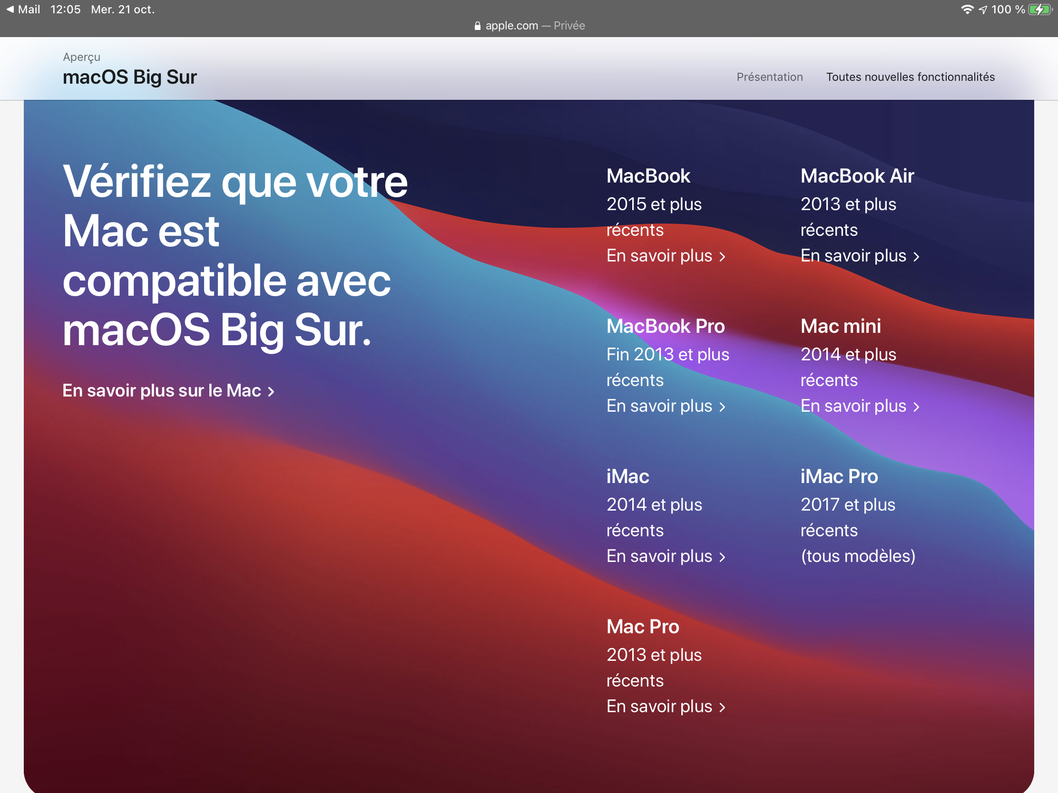Click the macOS Big Sur page title
The image size is (1058, 793).
(129, 77)
